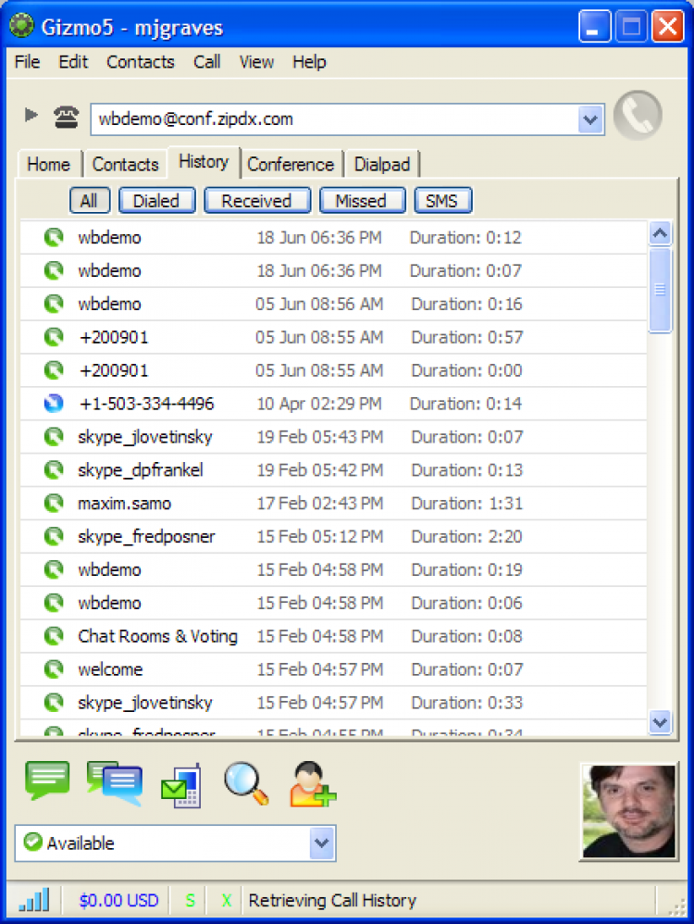This screenshot has height=924, width=694.
Task: Click call icon for skype_jlovetinsky 0:33
Action: coord(54,703)
